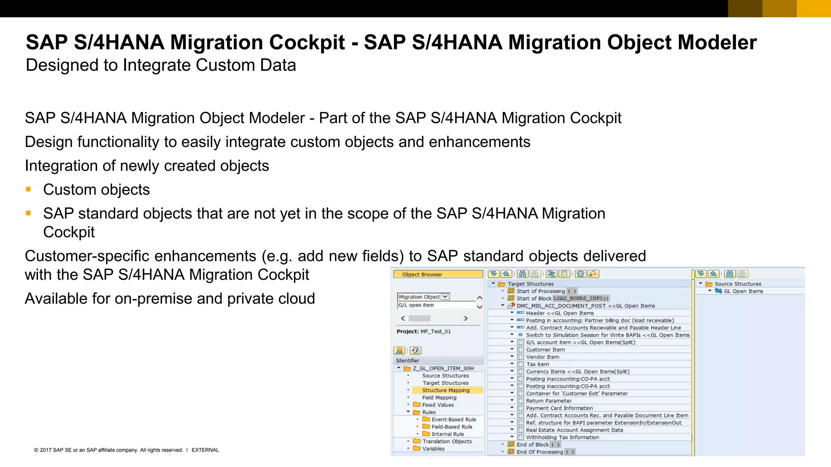Viewport: 831px width, 467px height.
Task: Click the horizontal scrollbar thumb under G/L open item
Action: tap(420, 319)
